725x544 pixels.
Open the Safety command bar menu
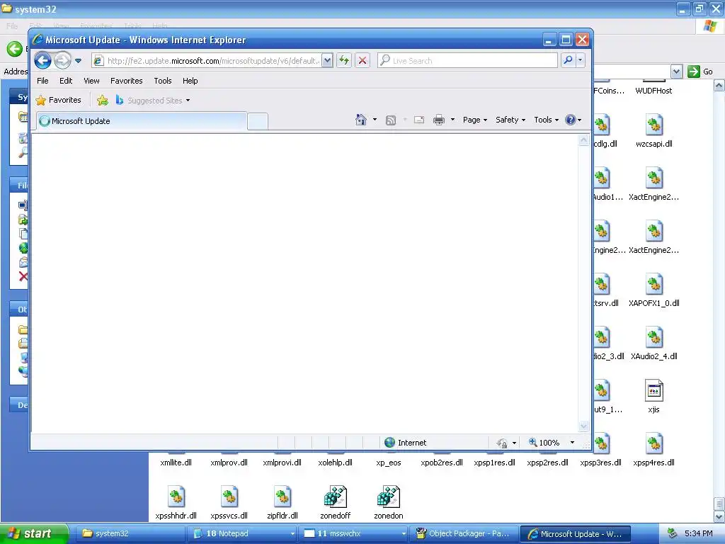pyautogui.click(x=510, y=120)
